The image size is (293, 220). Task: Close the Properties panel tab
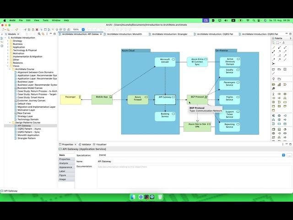[76, 144]
